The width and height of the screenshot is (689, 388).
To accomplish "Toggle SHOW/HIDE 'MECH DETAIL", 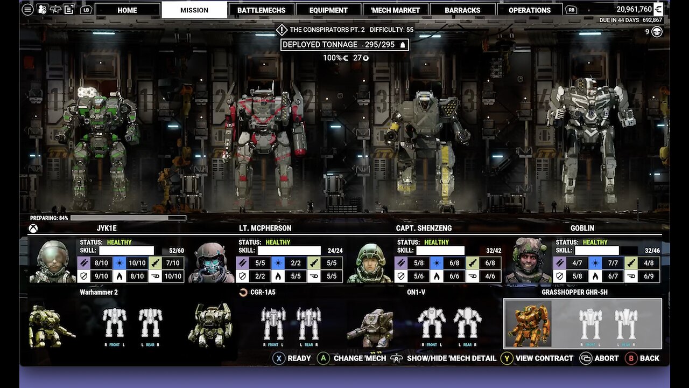I will 452,358.
